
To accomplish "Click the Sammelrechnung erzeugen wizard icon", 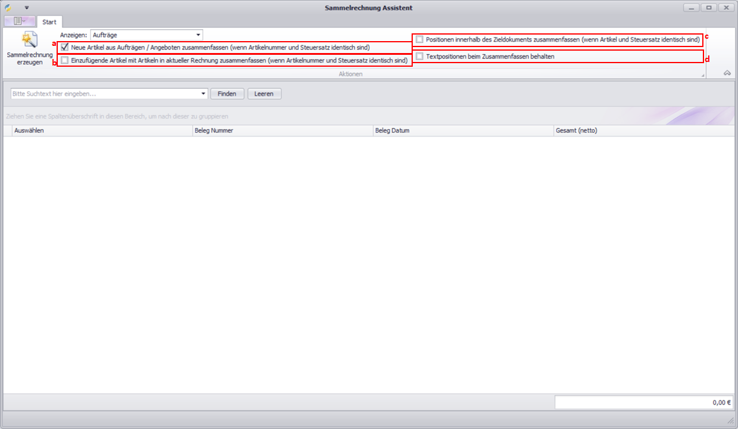I will [x=29, y=41].
